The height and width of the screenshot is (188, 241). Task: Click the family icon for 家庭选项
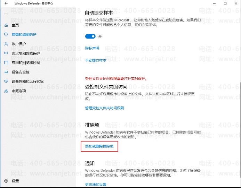click(x=6, y=91)
